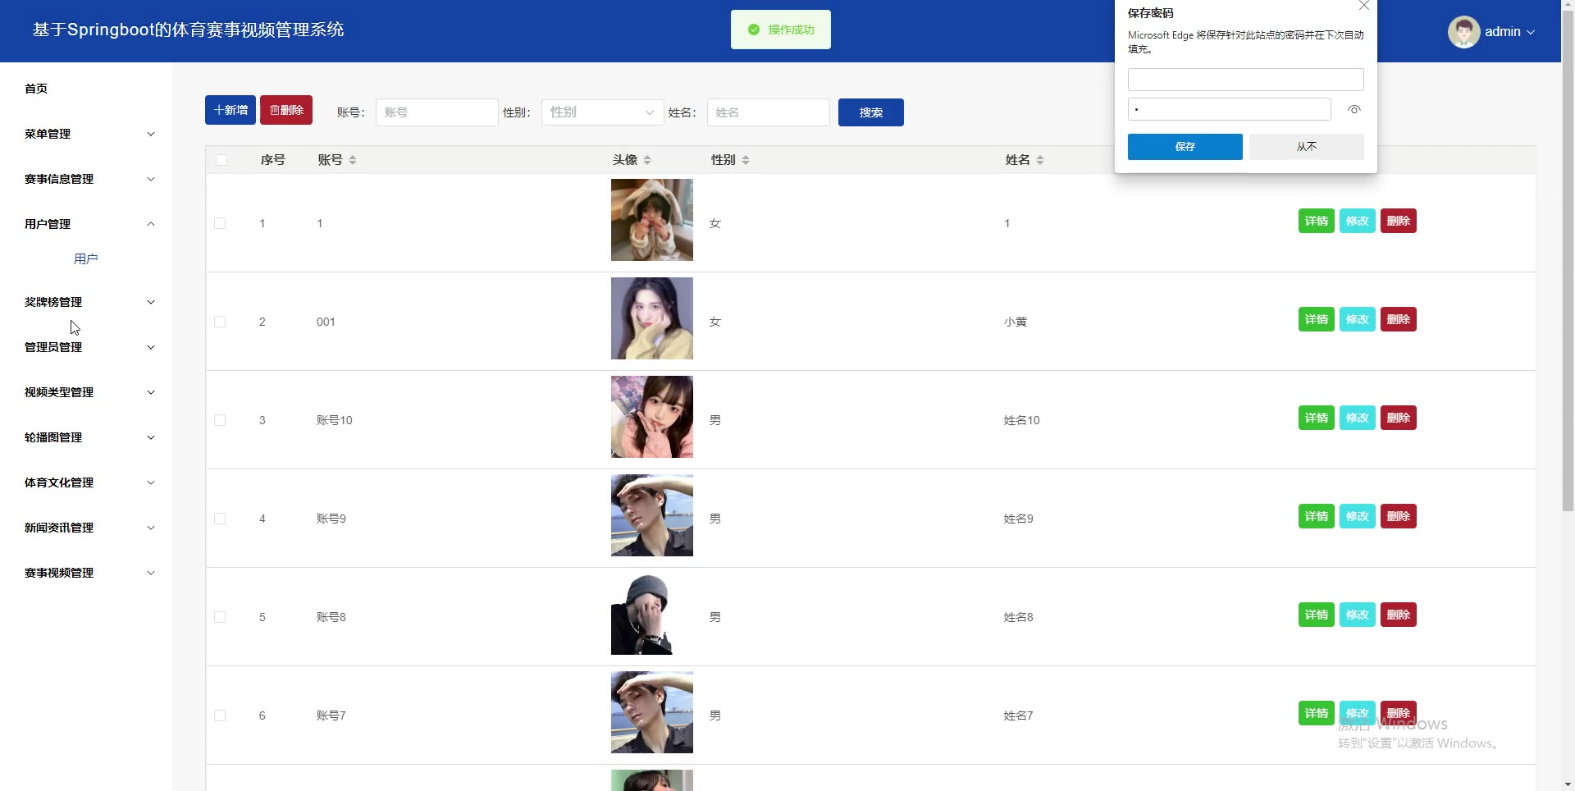Click the 新增 plus button
Image resolution: width=1575 pixels, height=791 pixels.
coord(231,110)
